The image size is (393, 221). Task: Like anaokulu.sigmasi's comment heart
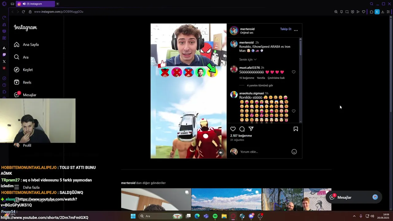[x=294, y=111]
